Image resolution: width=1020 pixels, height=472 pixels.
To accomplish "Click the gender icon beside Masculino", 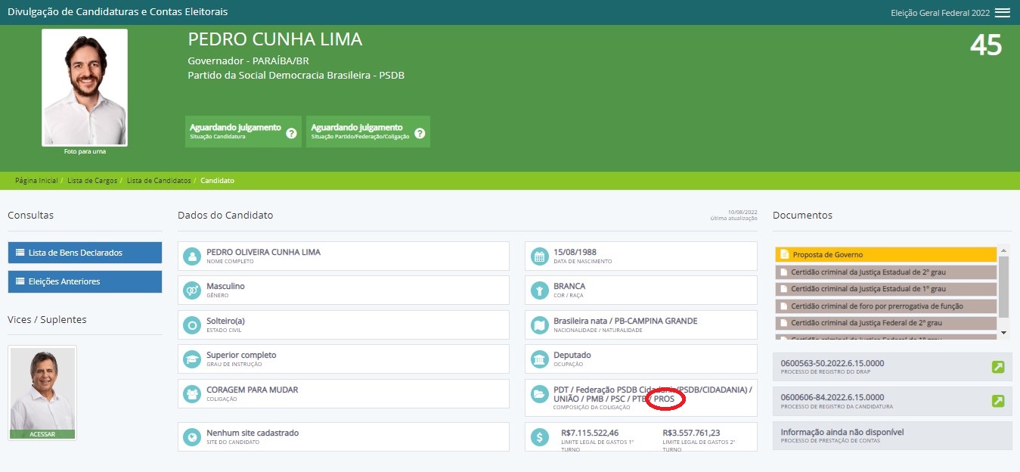I will click(192, 290).
